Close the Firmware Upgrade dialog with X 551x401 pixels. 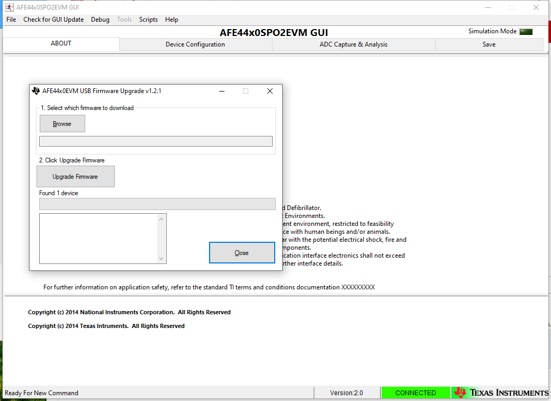tap(270, 92)
